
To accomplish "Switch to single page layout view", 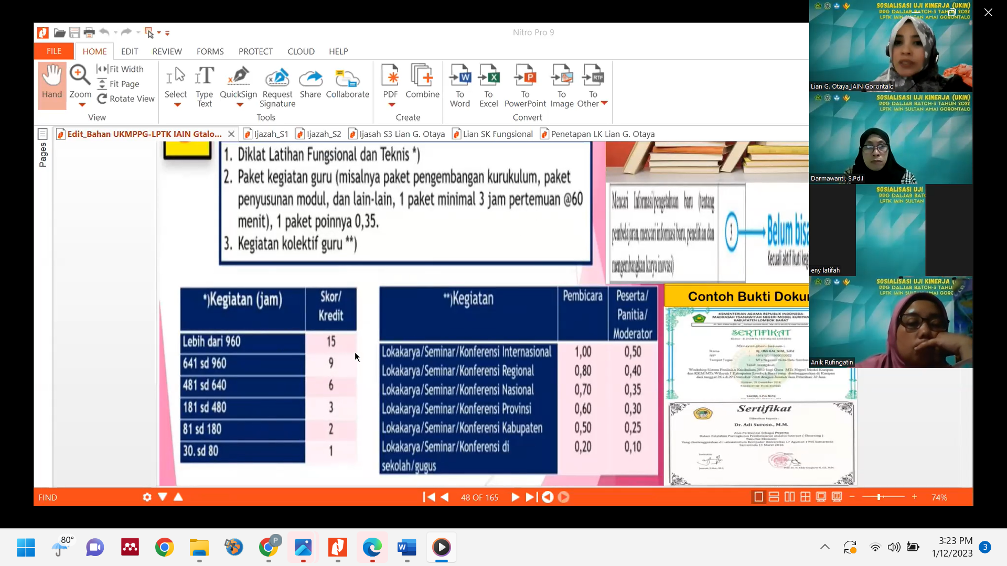I will tap(758, 497).
